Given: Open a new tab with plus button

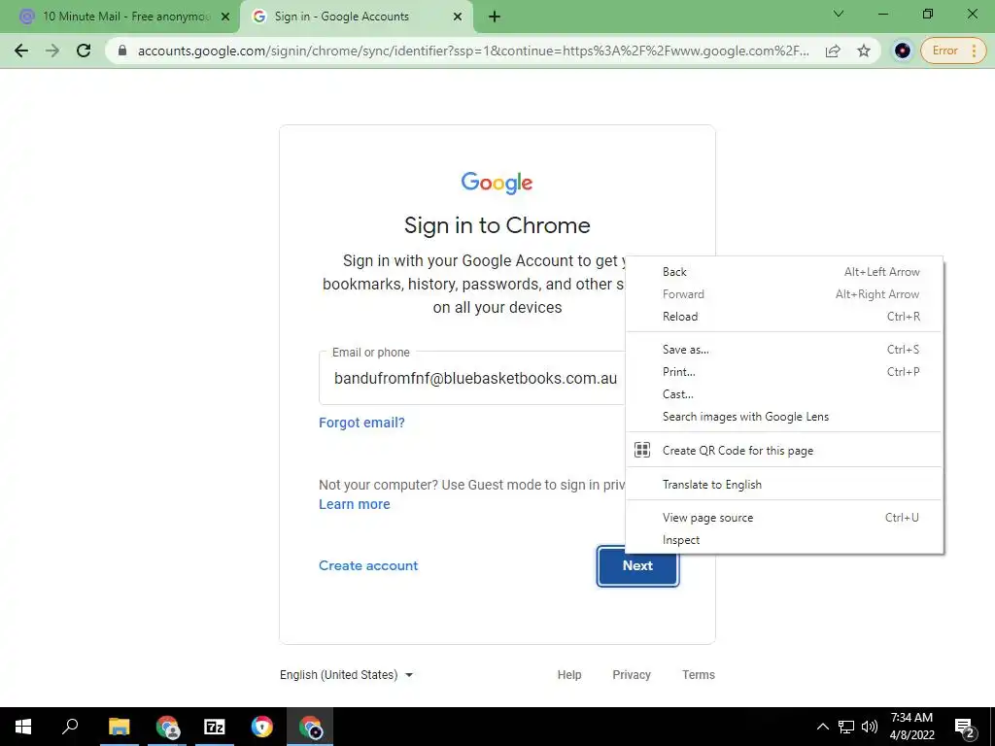Looking at the screenshot, I should pyautogui.click(x=495, y=17).
